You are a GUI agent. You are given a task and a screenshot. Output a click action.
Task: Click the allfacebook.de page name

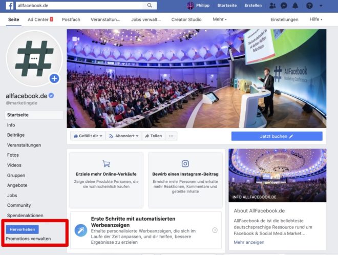point(27,96)
